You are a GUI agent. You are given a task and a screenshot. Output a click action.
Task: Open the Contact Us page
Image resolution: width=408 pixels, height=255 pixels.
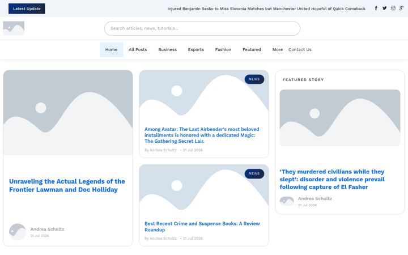(300, 49)
